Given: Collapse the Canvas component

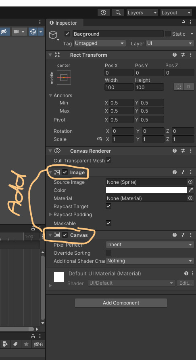Looking at the screenshot, I should [x=50, y=235].
